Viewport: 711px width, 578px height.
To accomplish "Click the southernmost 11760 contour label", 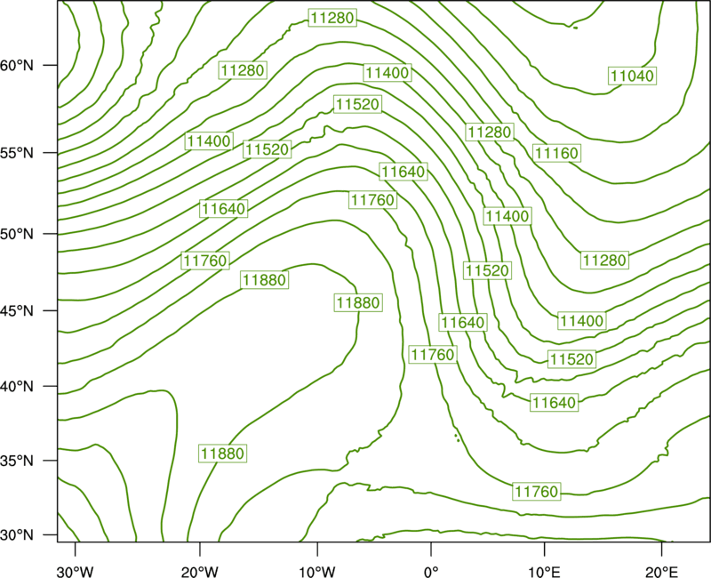I will point(537,492).
